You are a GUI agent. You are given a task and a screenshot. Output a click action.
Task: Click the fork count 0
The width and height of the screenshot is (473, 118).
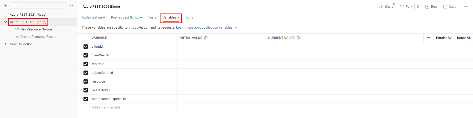coord(418,7)
